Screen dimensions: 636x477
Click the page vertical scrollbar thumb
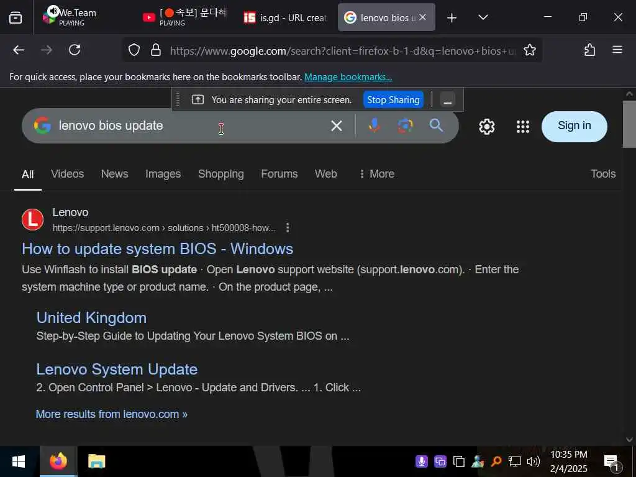tap(629, 124)
